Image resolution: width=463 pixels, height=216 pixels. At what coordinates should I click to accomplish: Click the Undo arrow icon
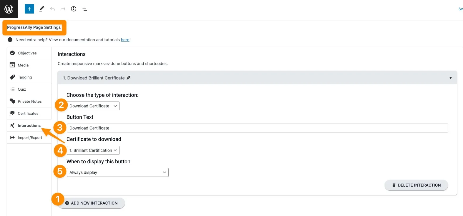[52, 9]
